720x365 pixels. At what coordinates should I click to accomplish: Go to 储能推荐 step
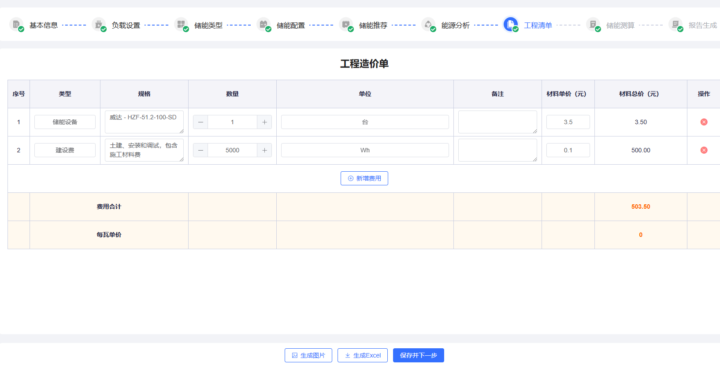tap(373, 26)
